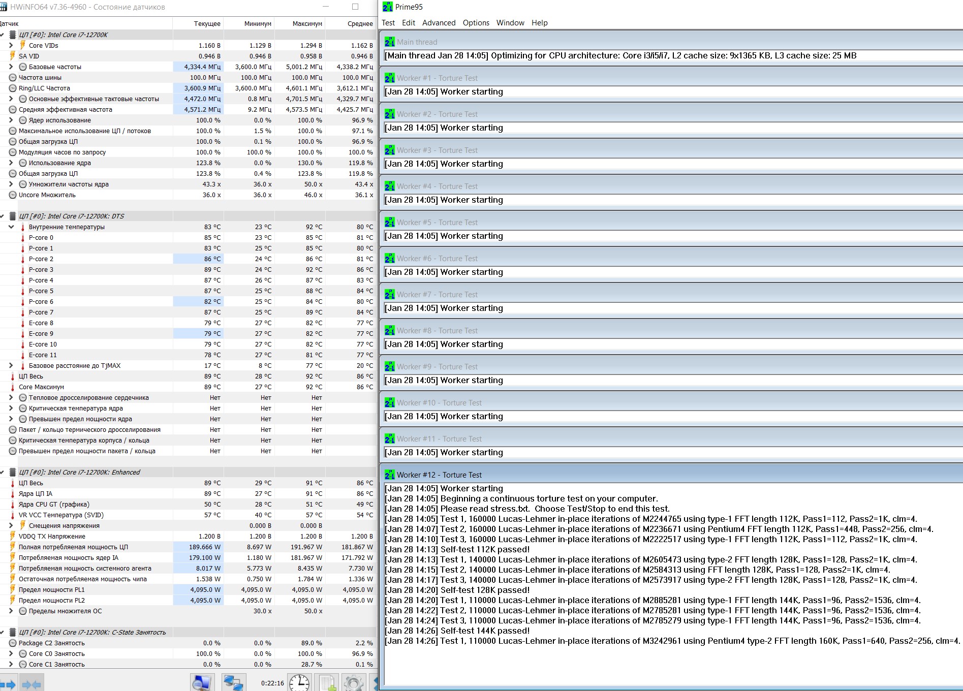Viewport: 963px width, 691px height.
Task: Open the remote network monitoring icon
Action: 233,682
